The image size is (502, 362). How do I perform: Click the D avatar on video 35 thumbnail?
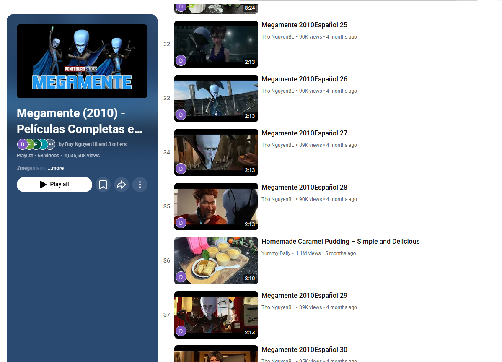pyautogui.click(x=181, y=223)
